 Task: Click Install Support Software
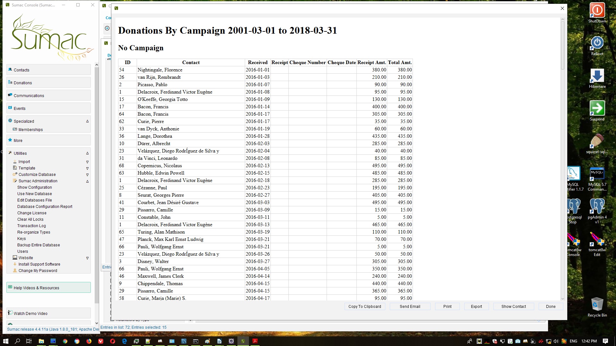(x=39, y=264)
